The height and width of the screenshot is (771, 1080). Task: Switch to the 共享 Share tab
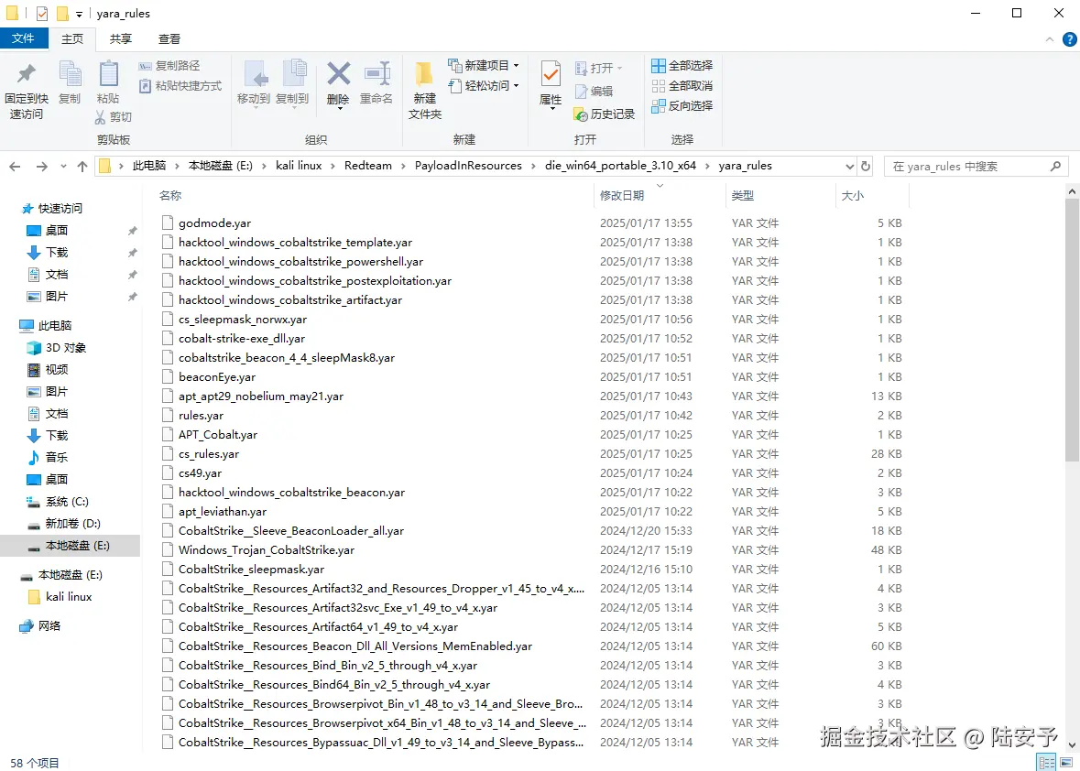[x=121, y=39]
